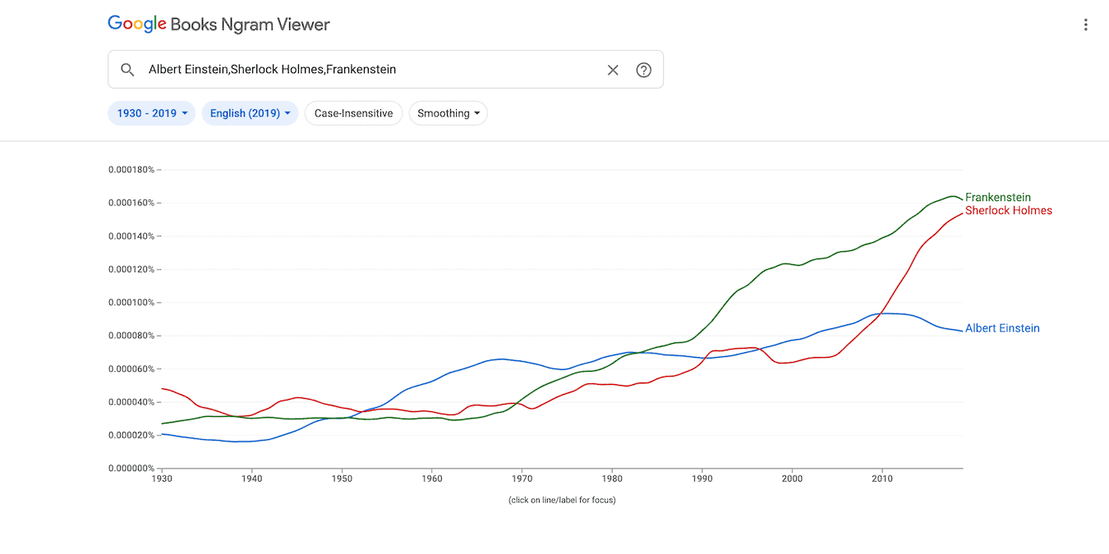1109x554 pixels.
Task: Open the help question mark icon
Action: [643, 70]
